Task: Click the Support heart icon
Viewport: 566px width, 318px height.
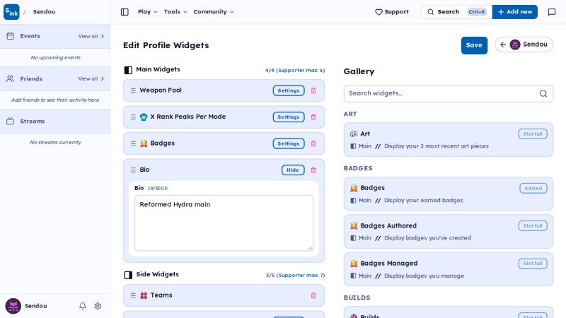Action: click(379, 12)
